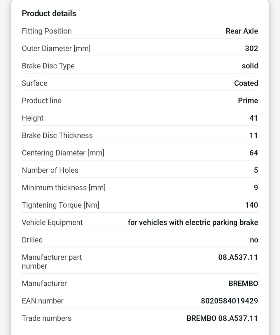
Task: Click the Height label
Action: tap(33, 118)
